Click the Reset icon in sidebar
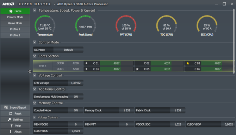 [11, 113]
